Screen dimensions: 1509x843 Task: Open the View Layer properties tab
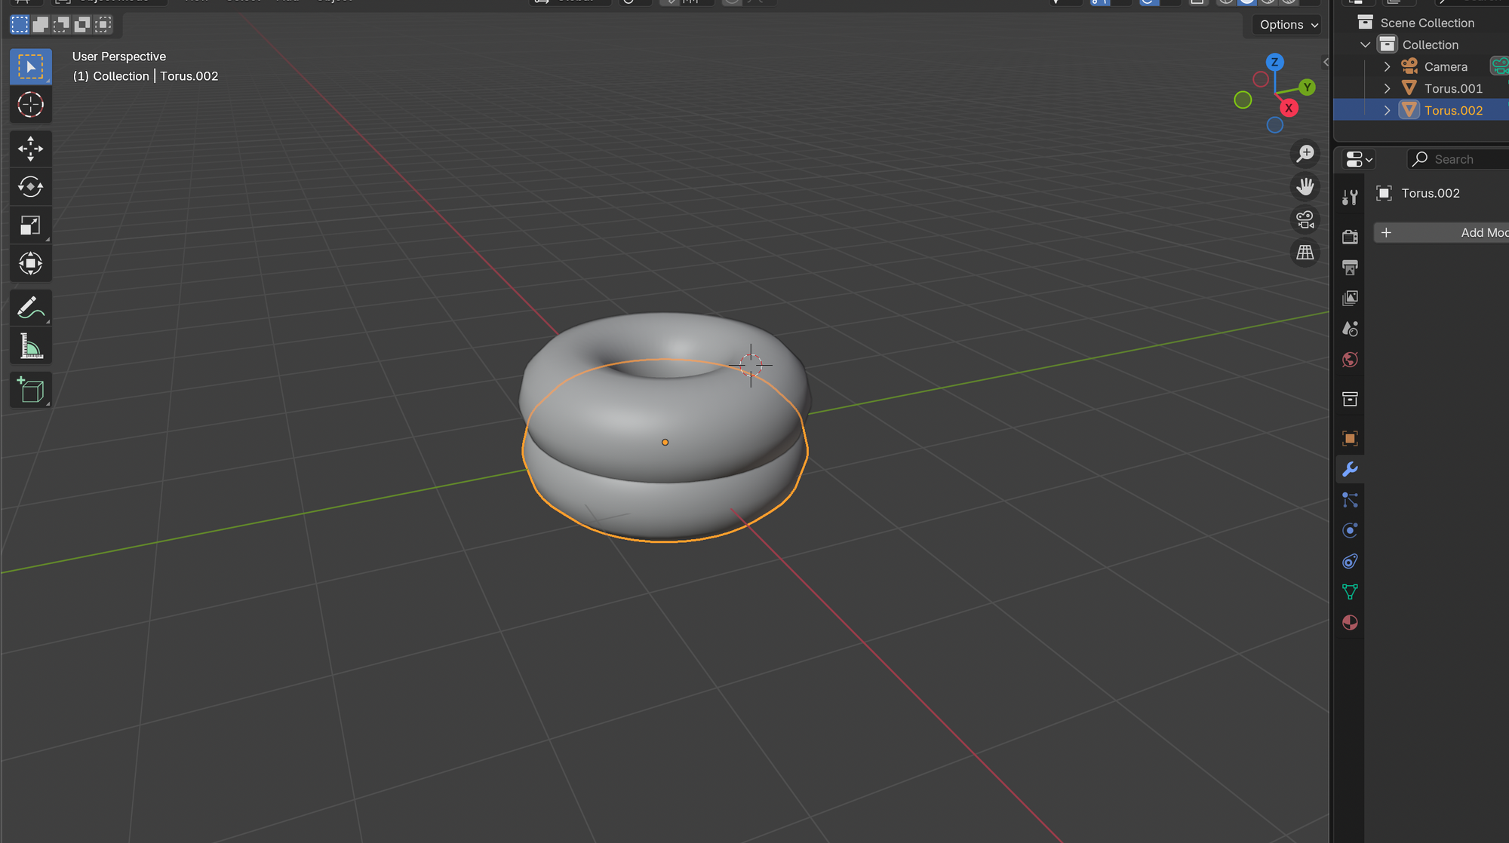(1350, 298)
